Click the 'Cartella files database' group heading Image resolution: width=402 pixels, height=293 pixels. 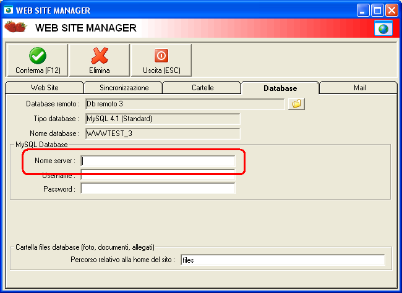tap(85, 247)
